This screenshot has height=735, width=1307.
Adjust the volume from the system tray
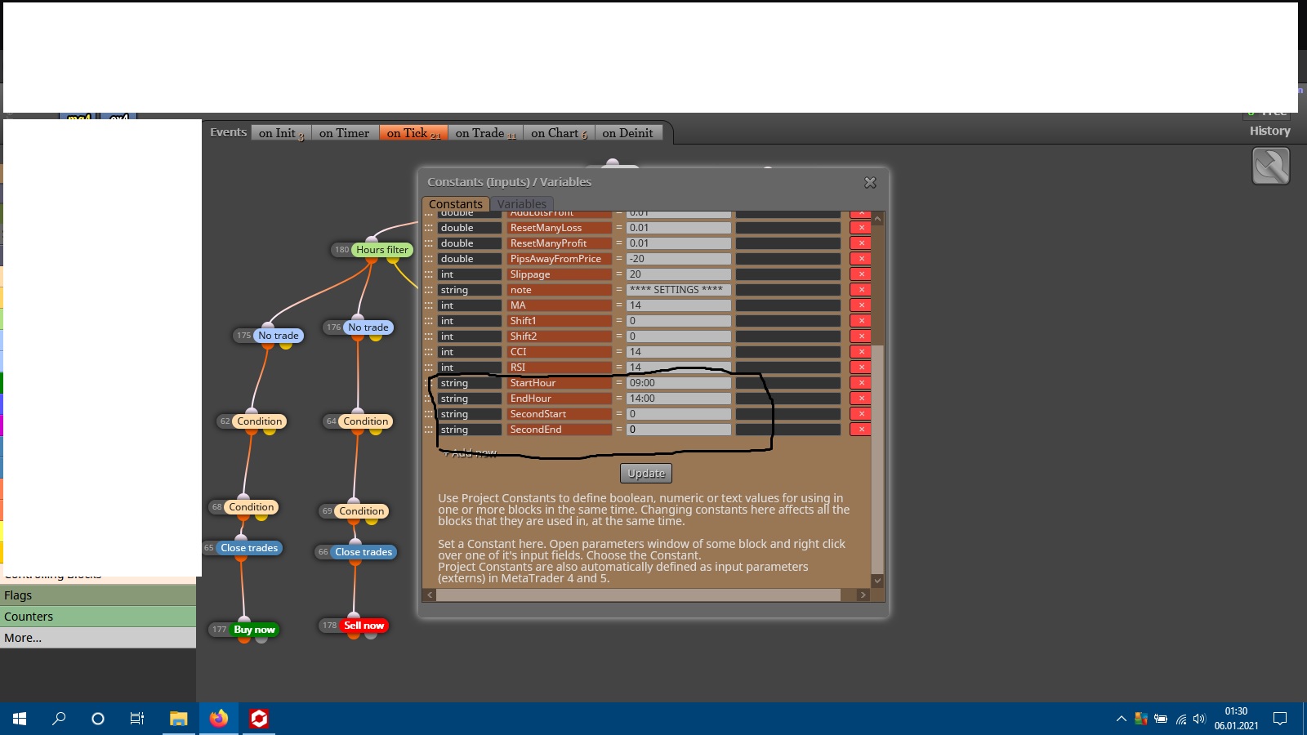point(1199,719)
